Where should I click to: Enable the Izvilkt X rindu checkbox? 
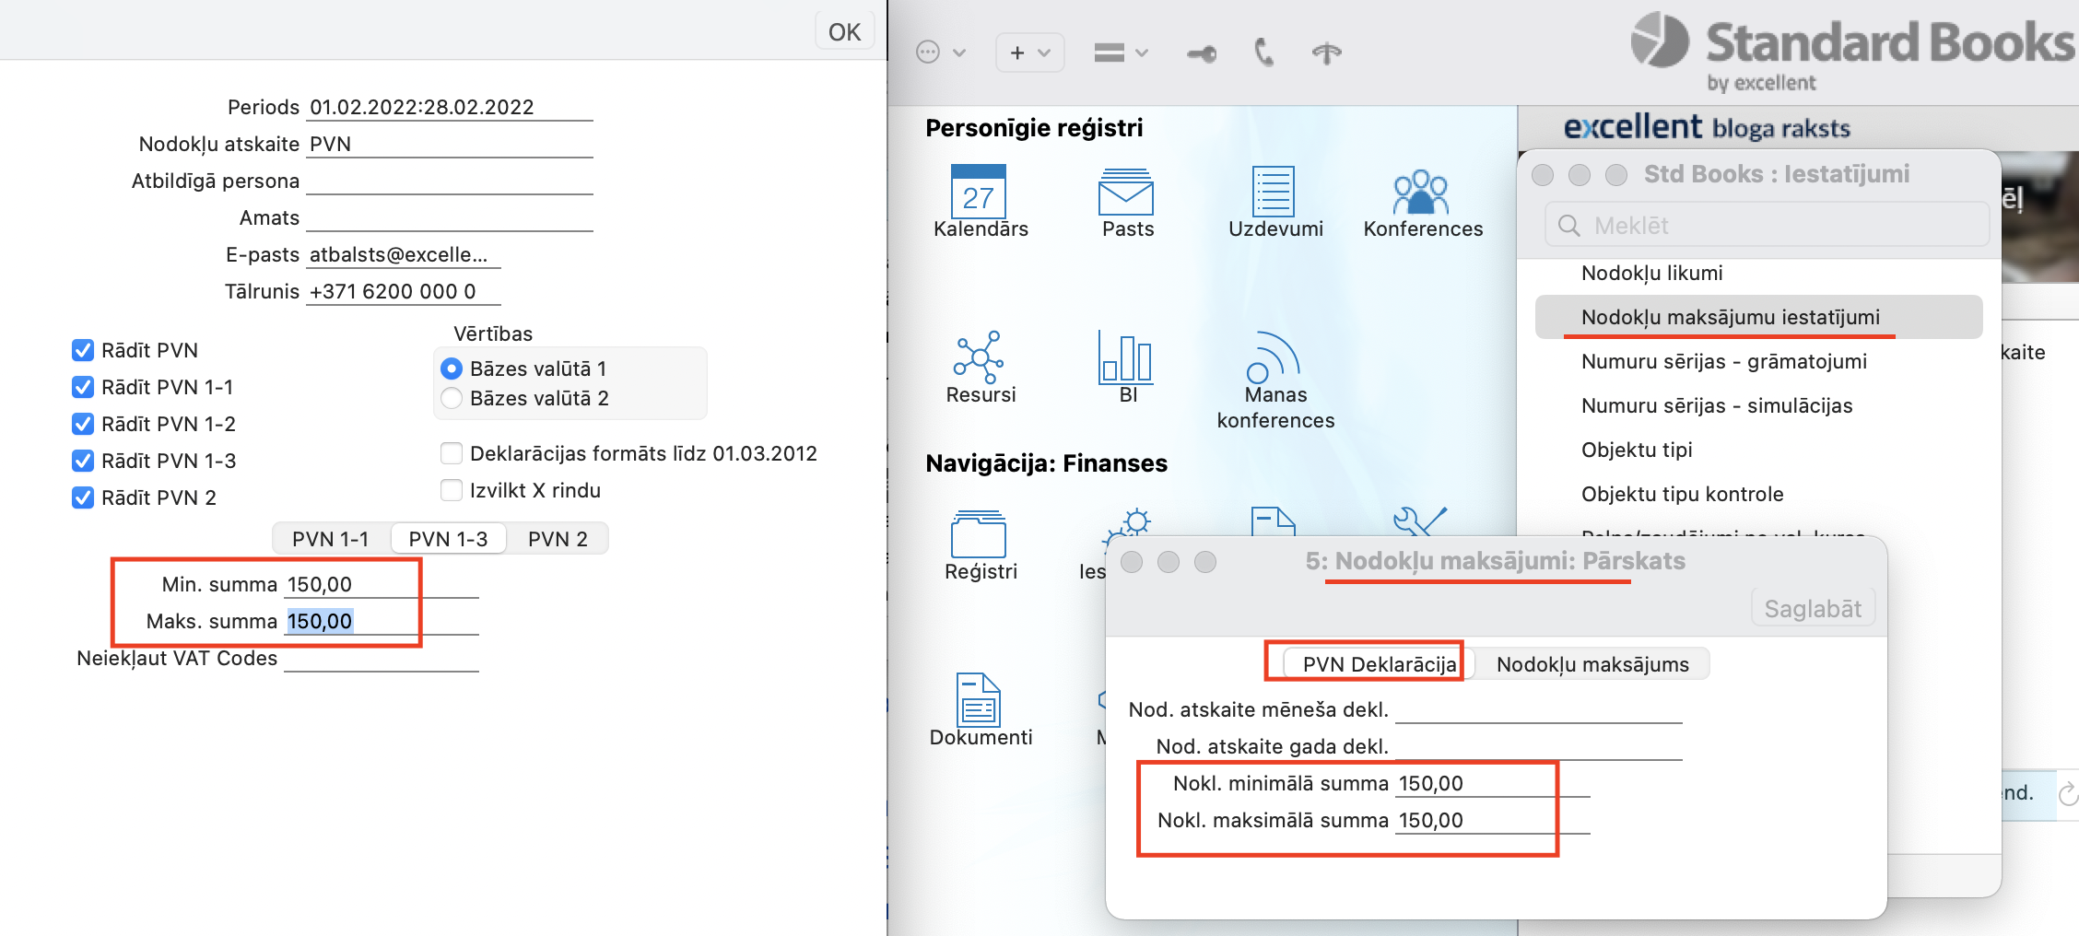452,490
